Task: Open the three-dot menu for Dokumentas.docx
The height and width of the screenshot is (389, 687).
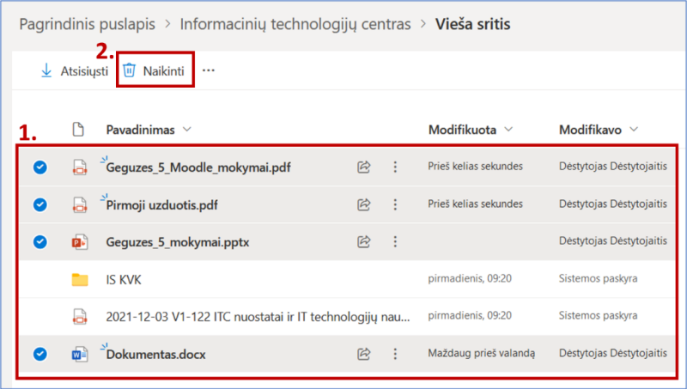Action: click(395, 353)
